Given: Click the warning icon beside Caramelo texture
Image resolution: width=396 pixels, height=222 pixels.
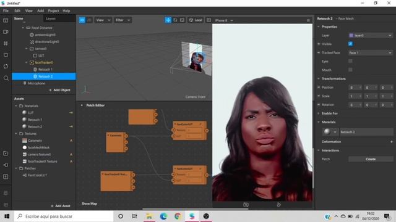Looking at the screenshot, I should pos(71,141).
